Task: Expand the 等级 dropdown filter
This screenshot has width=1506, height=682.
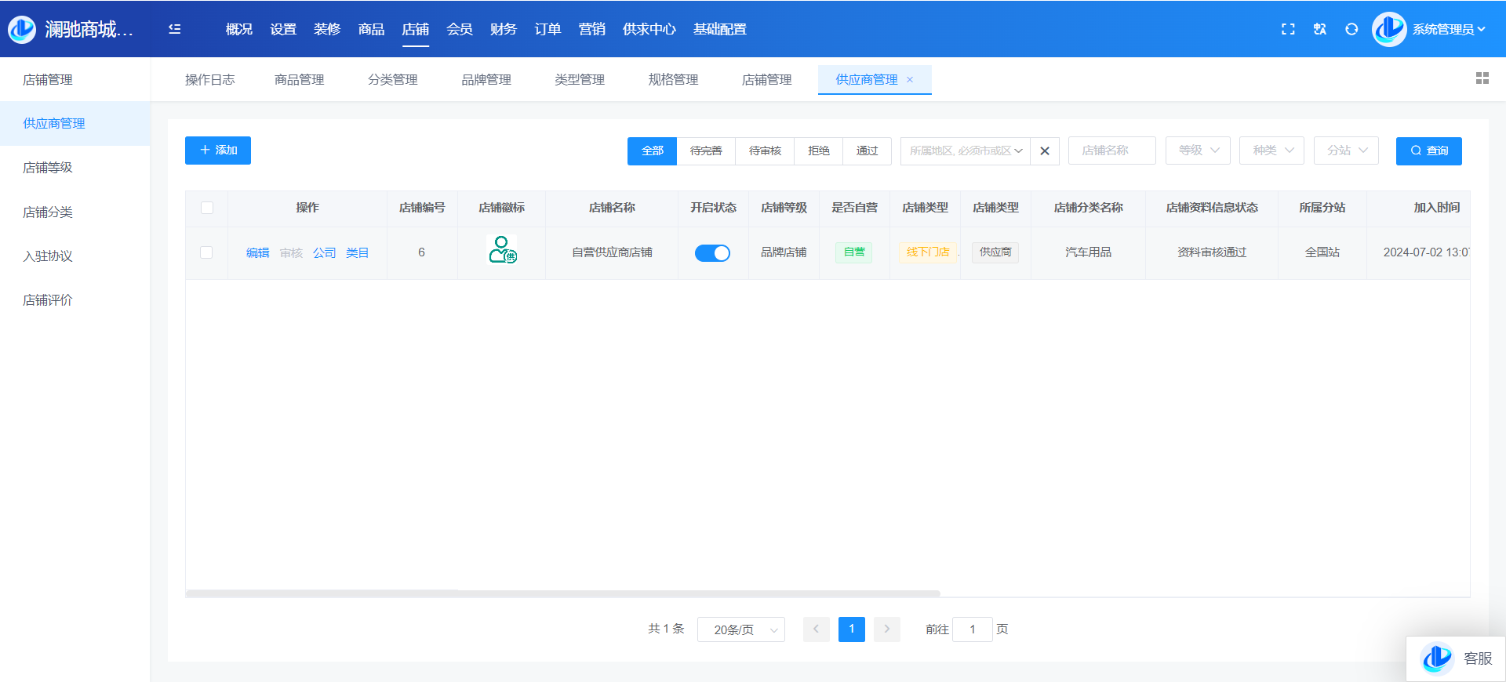Action: click(1198, 151)
